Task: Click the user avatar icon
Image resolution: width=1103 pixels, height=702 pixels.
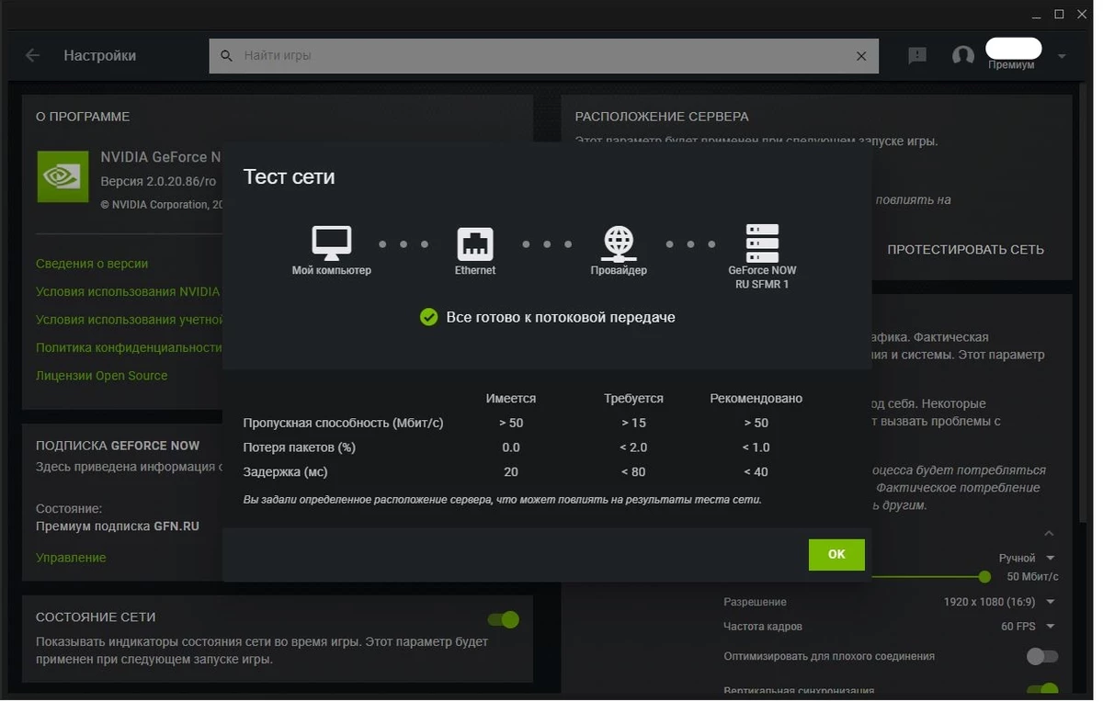Action: click(x=963, y=55)
